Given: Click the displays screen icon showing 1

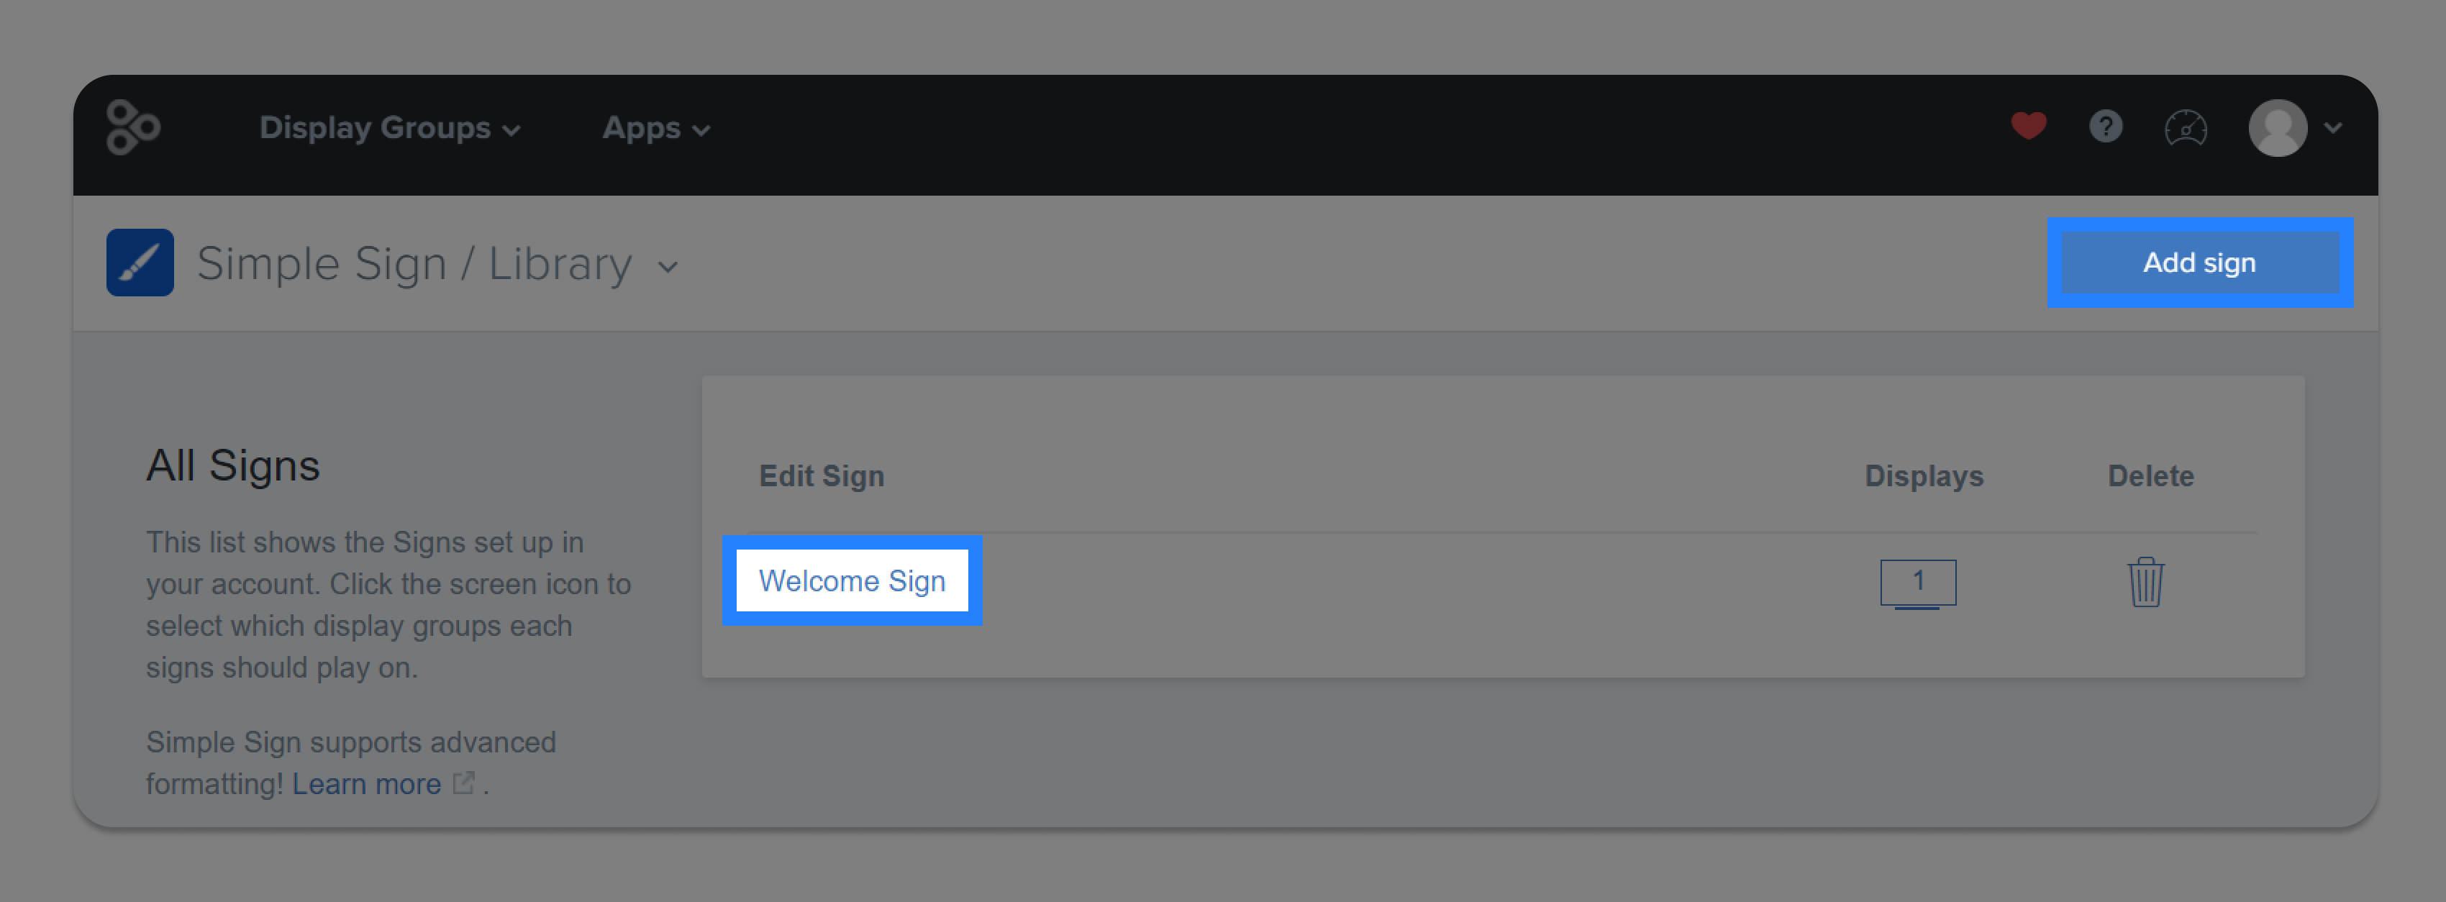Looking at the screenshot, I should (x=1917, y=583).
